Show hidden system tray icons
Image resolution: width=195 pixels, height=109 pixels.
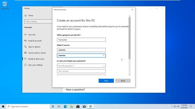point(172,106)
